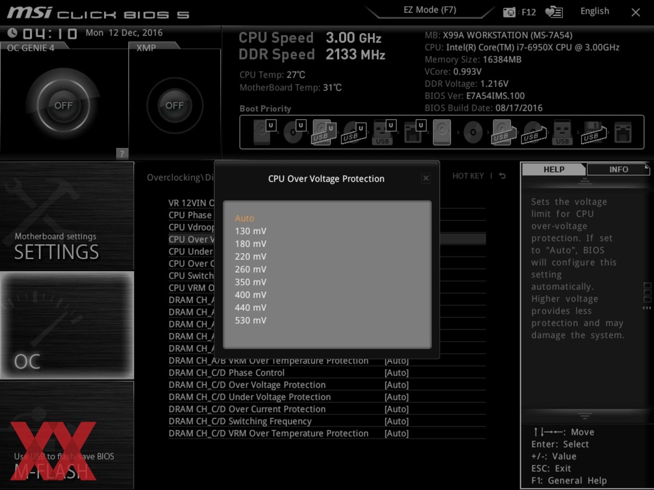Viewport: 654px width, 490px height.
Task: Switch to the INFO tab
Action: (618, 170)
